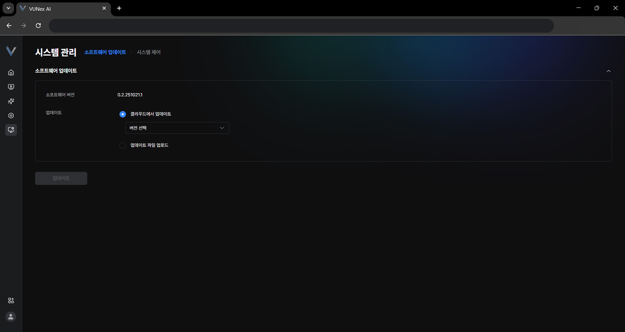The width and height of the screenshot is (625, 332).
Task: Select the system management monitor icon
Action: pos(11,130)
